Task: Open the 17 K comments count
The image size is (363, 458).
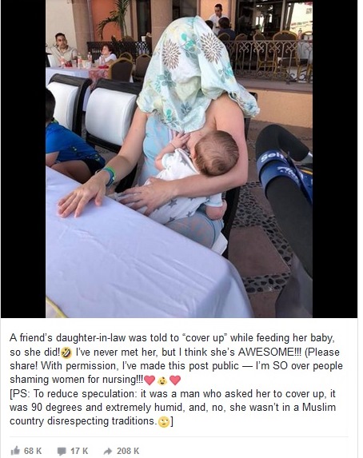Action: 79,451
